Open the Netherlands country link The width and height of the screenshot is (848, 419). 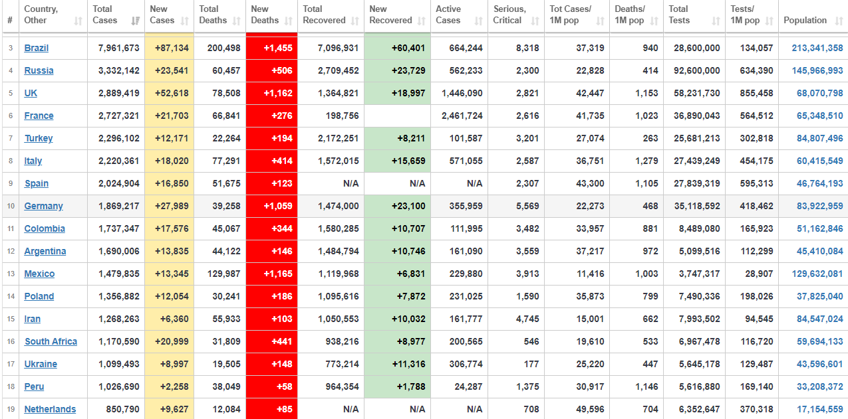(x=51, y=409)
